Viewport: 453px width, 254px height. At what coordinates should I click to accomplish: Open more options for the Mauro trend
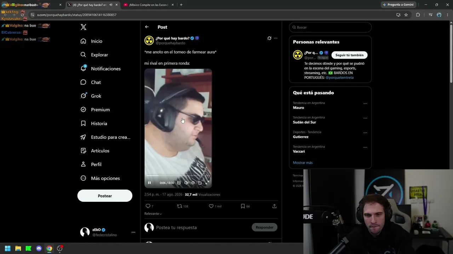tap(365, 104)
